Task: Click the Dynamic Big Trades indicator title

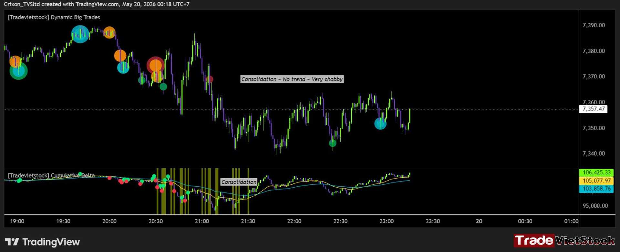Action: 54,17
